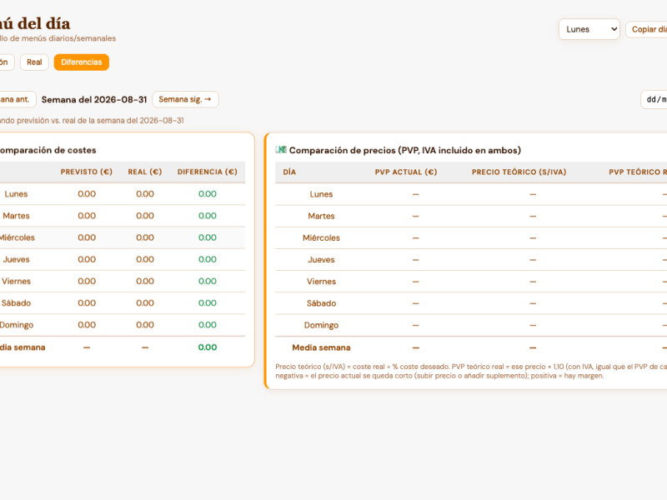Go to previous week button
667x500 pixels.
click(x=15, y=99)
